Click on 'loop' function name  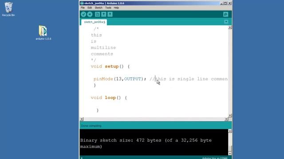pos(110,98)
